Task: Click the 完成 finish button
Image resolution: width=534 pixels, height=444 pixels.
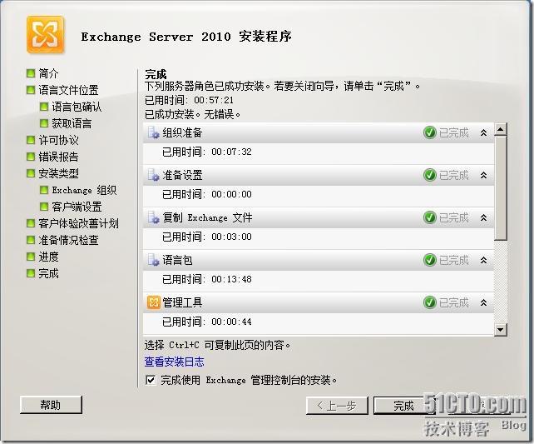Action: pyautogui.click(x=403, y=406)
